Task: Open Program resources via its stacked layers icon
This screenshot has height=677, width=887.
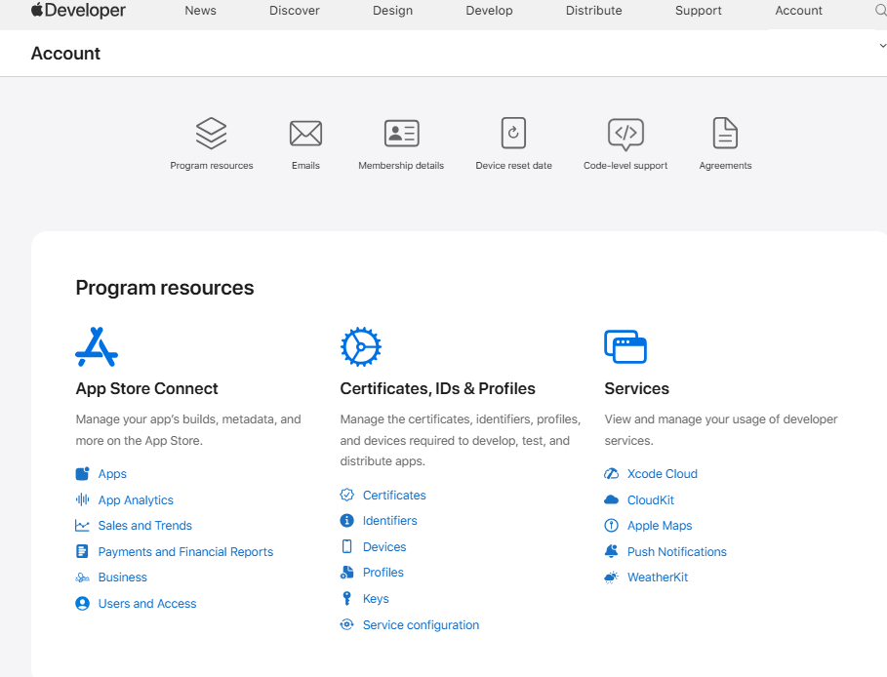Action: (211, 134)
